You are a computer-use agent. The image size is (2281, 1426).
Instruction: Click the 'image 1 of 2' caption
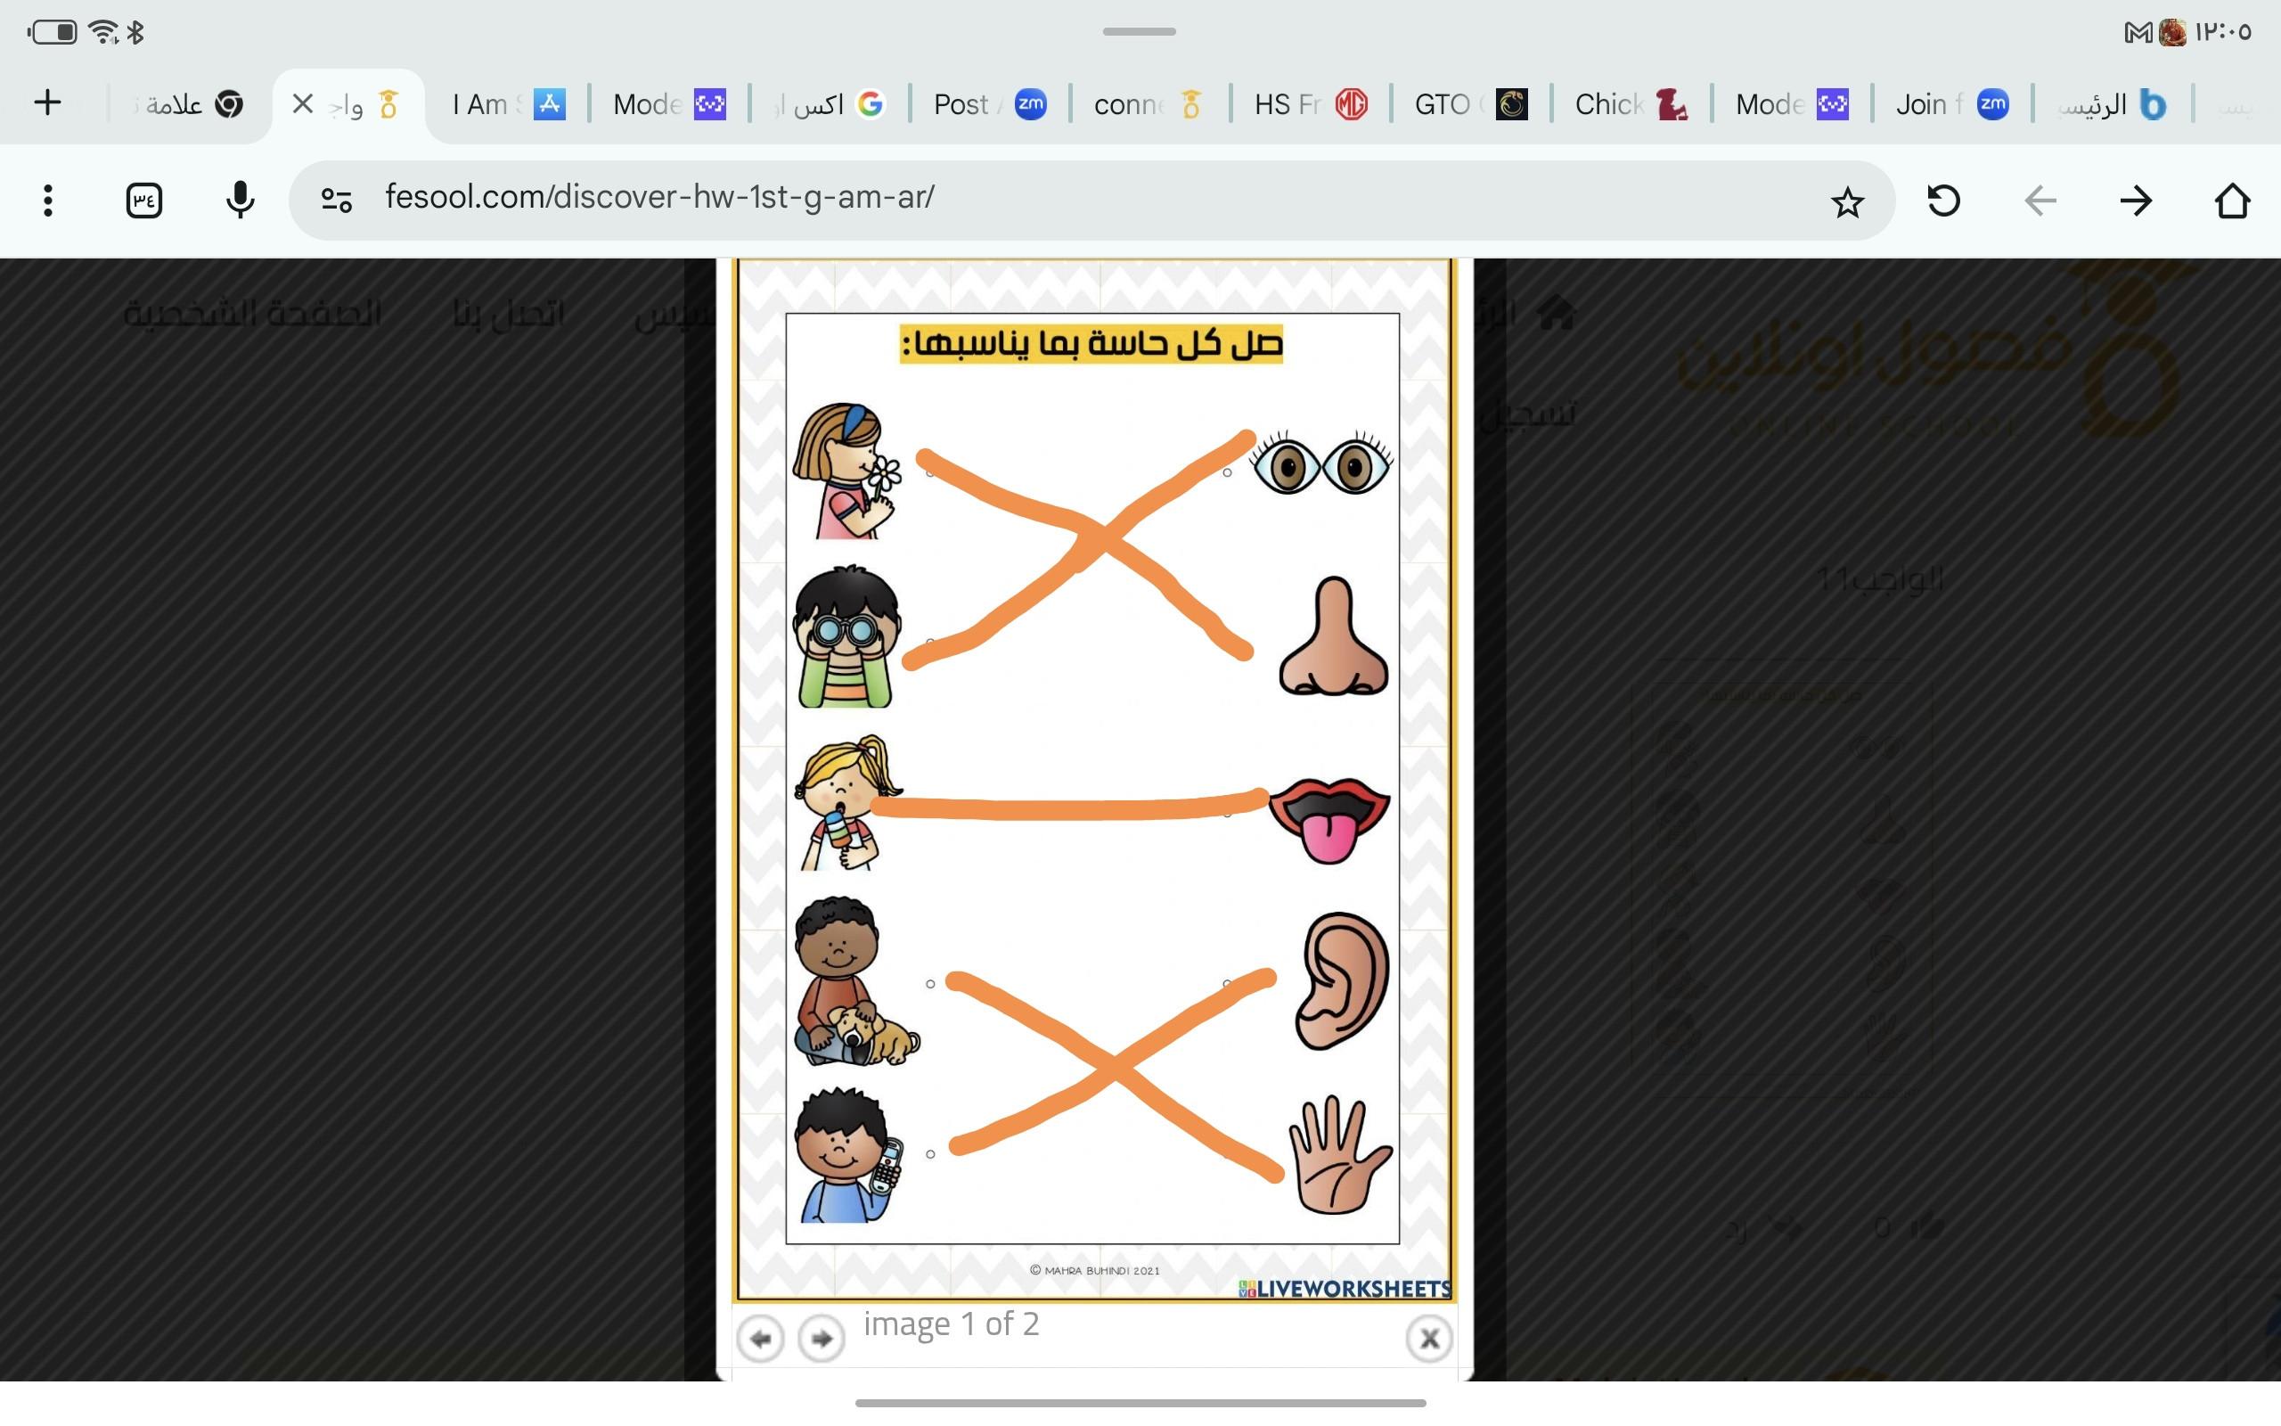(x=951, y=1324)
